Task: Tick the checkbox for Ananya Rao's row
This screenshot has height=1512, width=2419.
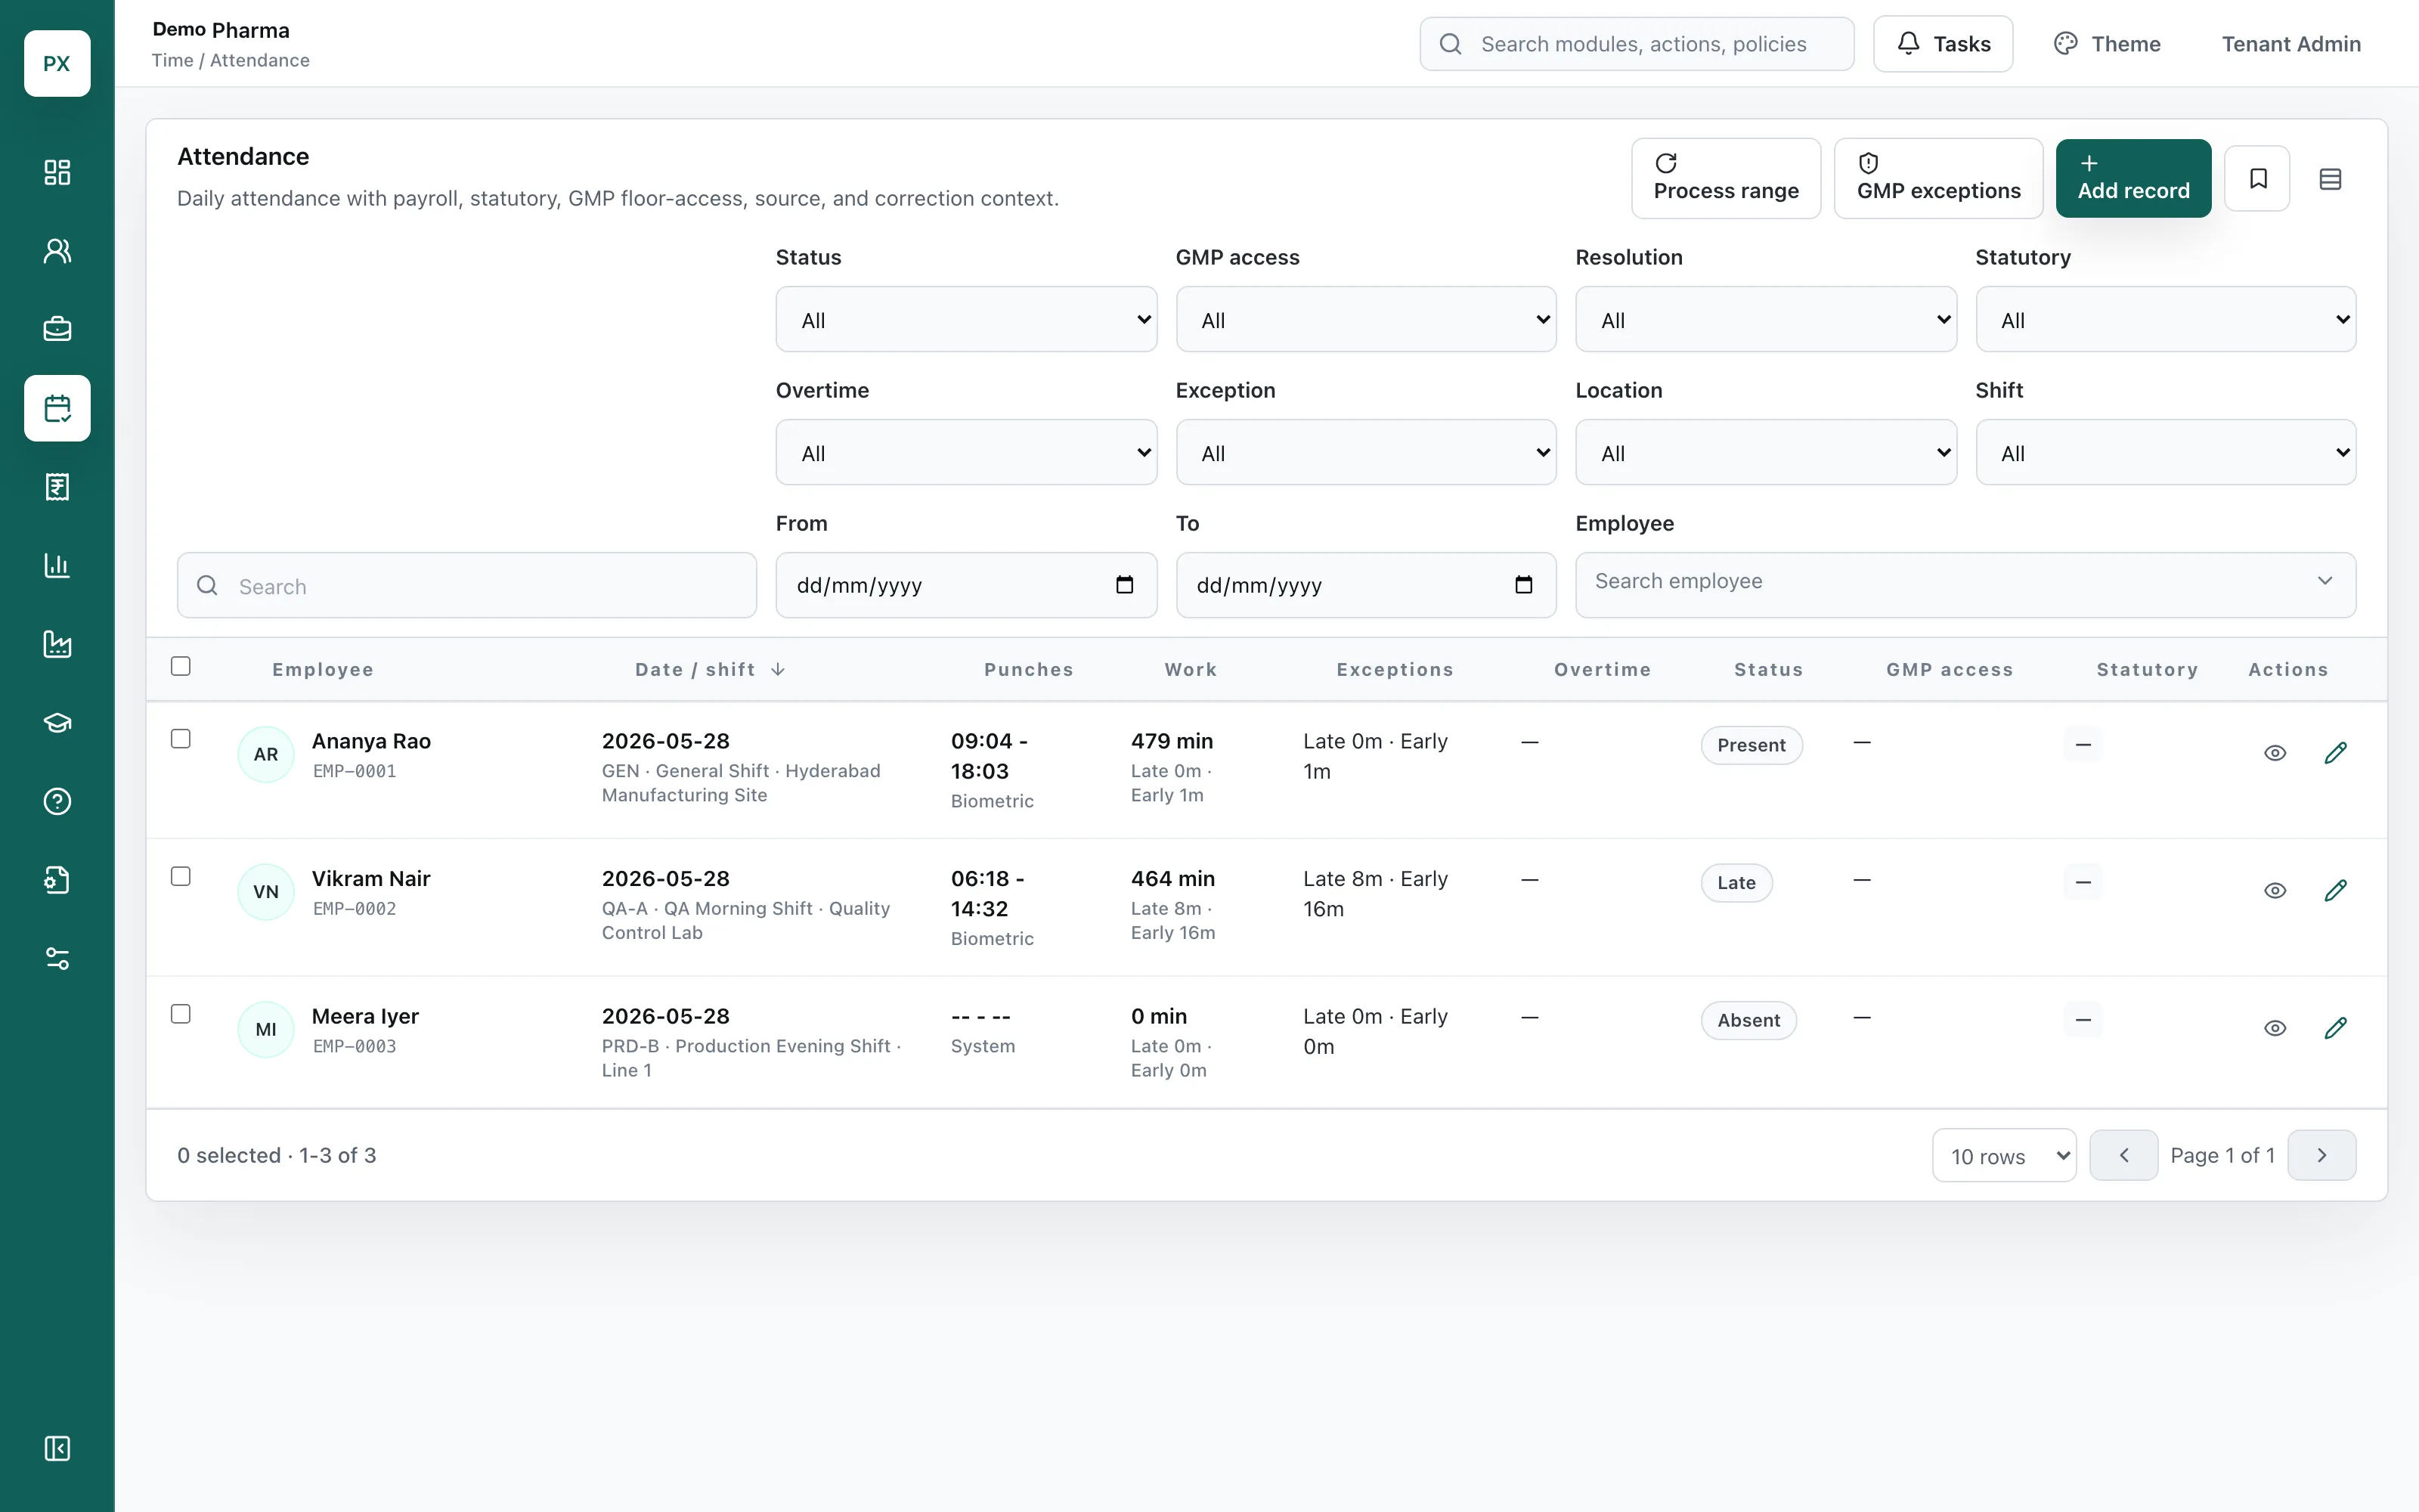Action: pyautogui.click(x=181, y=739)
